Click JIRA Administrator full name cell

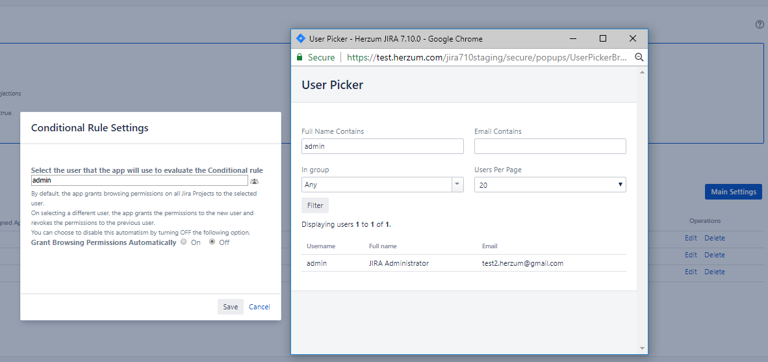point(399,263)
